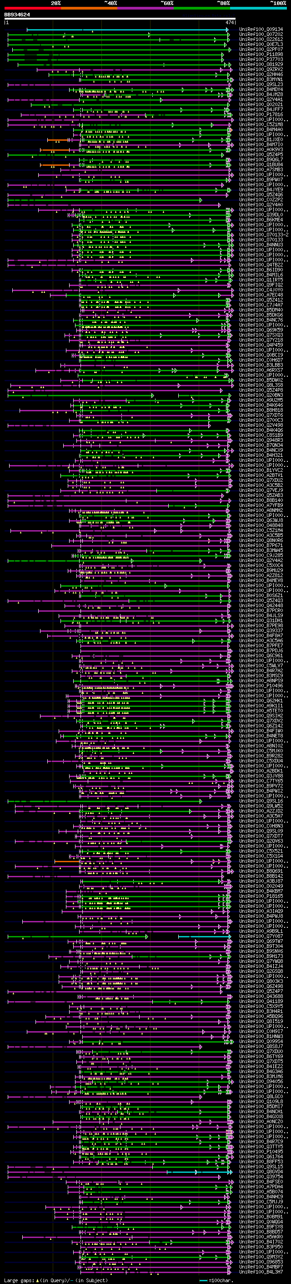Choose the UniRef100_B9Q6L7 label
Screen dimensions: 291x1284
coord(261,159)
